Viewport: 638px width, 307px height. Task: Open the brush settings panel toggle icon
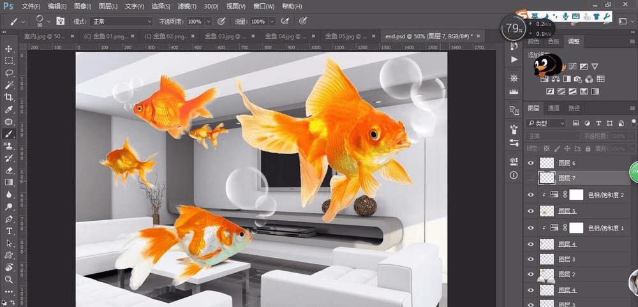[x=61, y=21]
